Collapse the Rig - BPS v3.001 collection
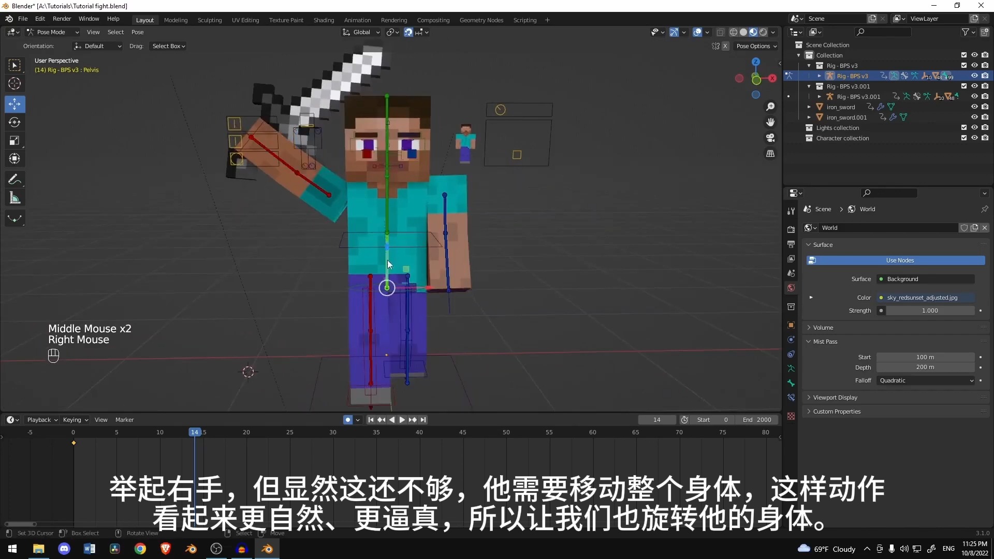The height and width of the screenshot is (559, 994). click(810, 86)
